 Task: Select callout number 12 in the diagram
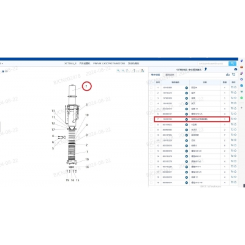pyautogui.click(x=53, y=123)
